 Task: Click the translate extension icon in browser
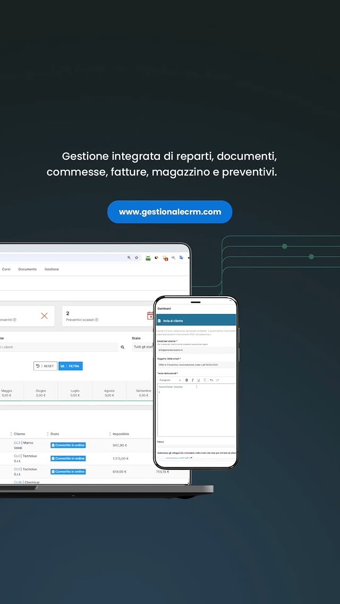tap(181, 257)
